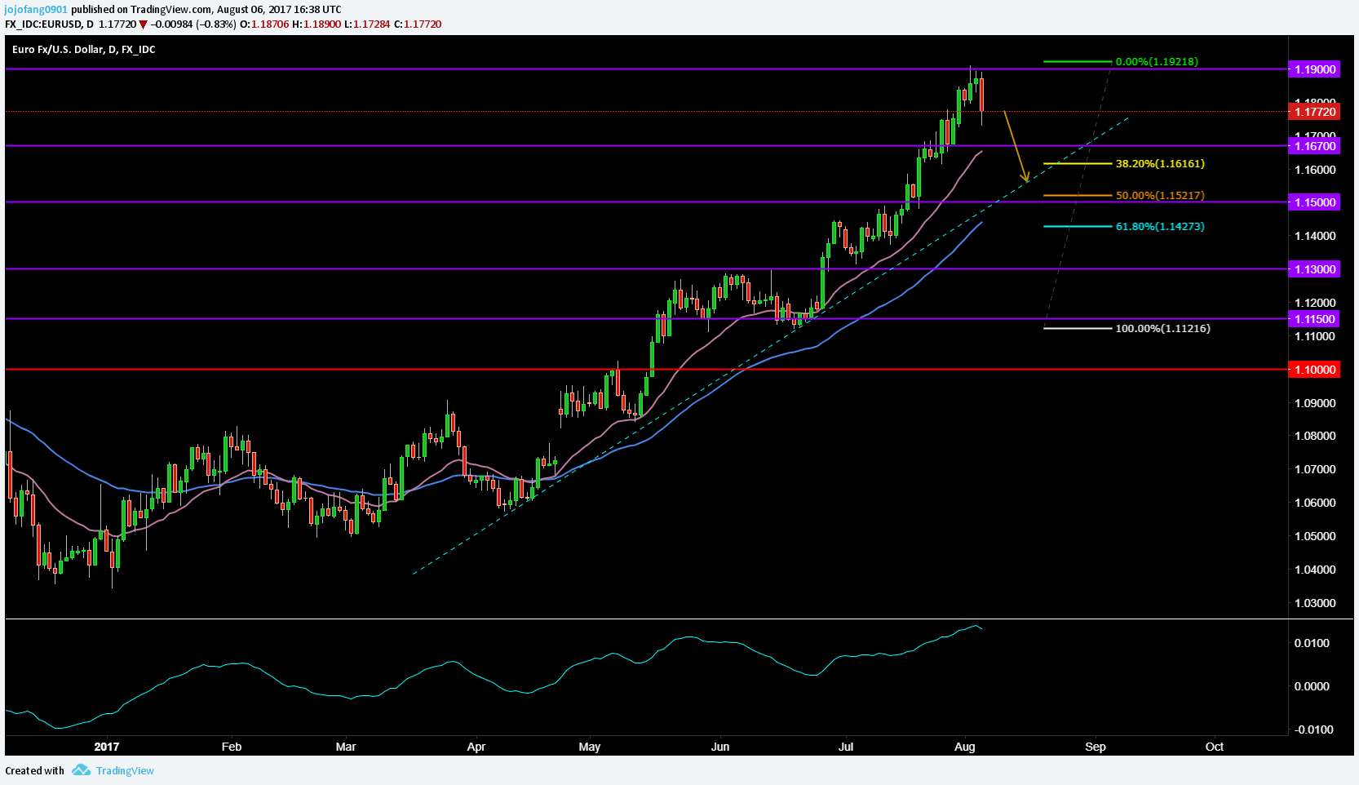Select the 1.16700 purple price label

pos(1314,146)
